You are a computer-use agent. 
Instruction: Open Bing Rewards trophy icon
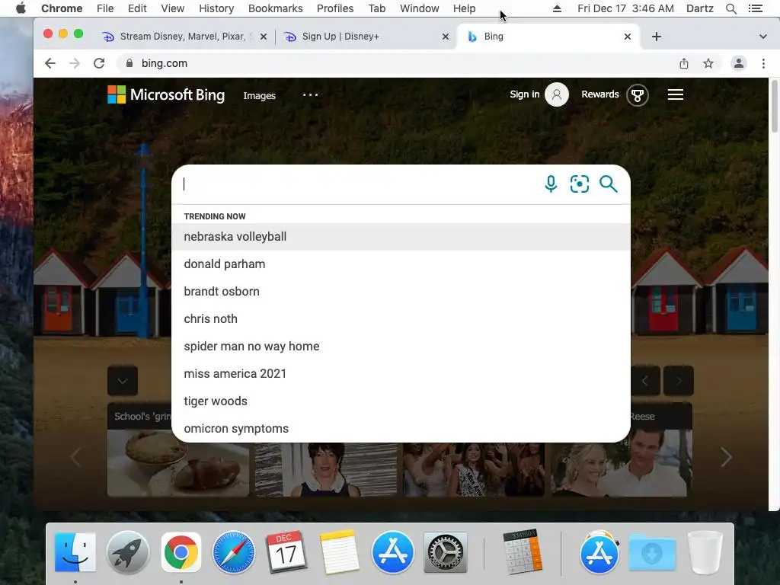638,94
